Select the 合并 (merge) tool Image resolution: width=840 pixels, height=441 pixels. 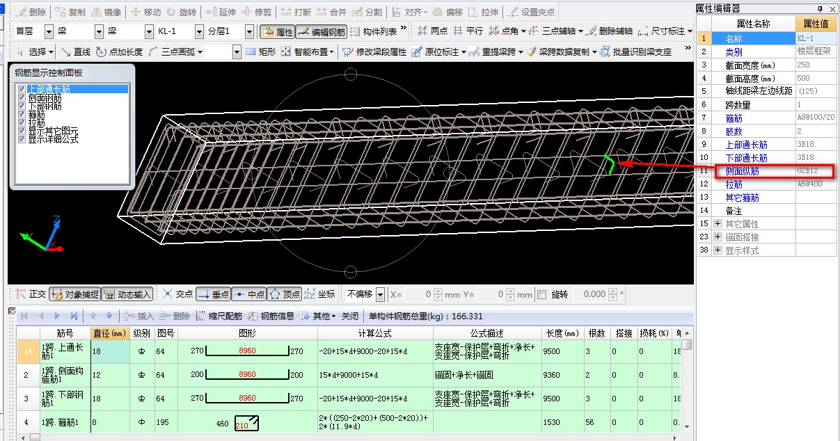pyautogui.click(x=331, y=13)
